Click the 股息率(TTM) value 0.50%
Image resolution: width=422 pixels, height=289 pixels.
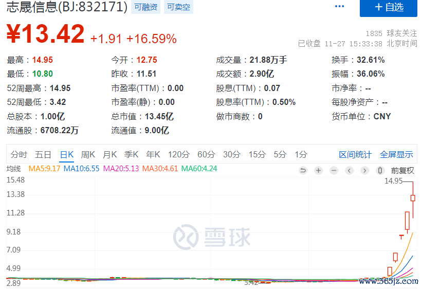(284, 102)
